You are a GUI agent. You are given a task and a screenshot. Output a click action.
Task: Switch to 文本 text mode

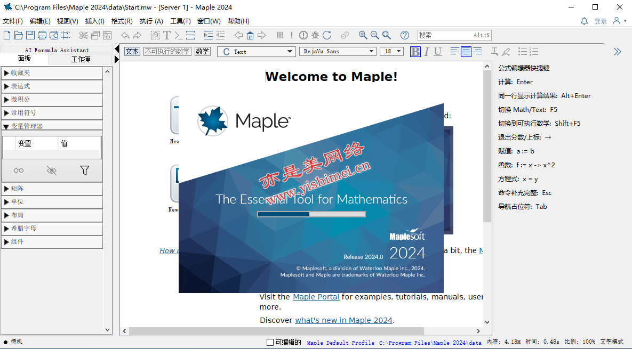point(132,51)
